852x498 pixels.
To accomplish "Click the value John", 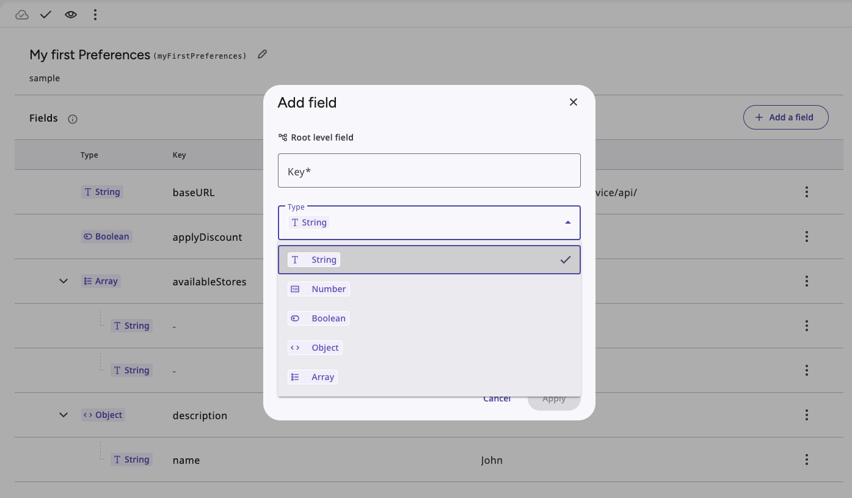I will [492, 460].
